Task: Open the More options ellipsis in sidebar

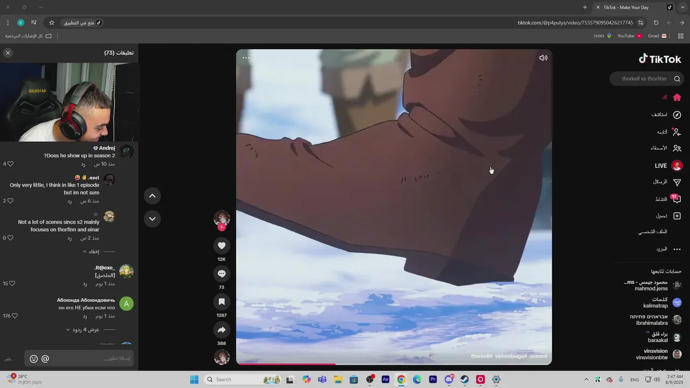Action: point(677,249)
